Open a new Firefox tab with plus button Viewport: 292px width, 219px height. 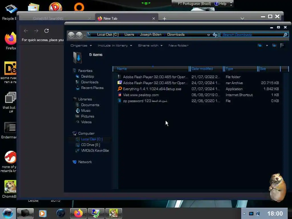[x=164, y=19]
